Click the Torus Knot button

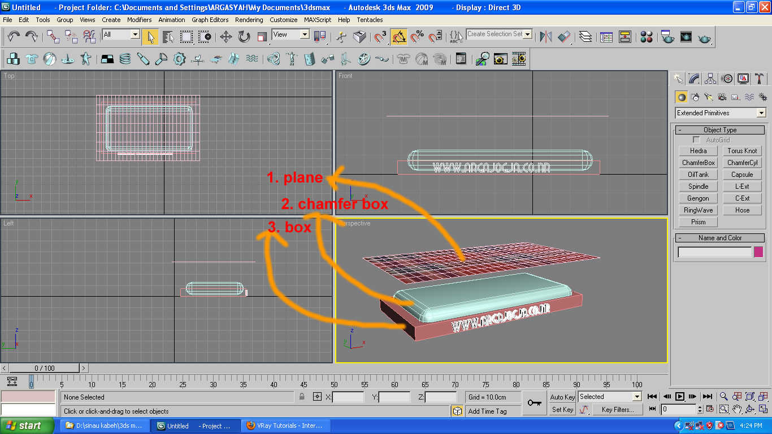(742, 151)
